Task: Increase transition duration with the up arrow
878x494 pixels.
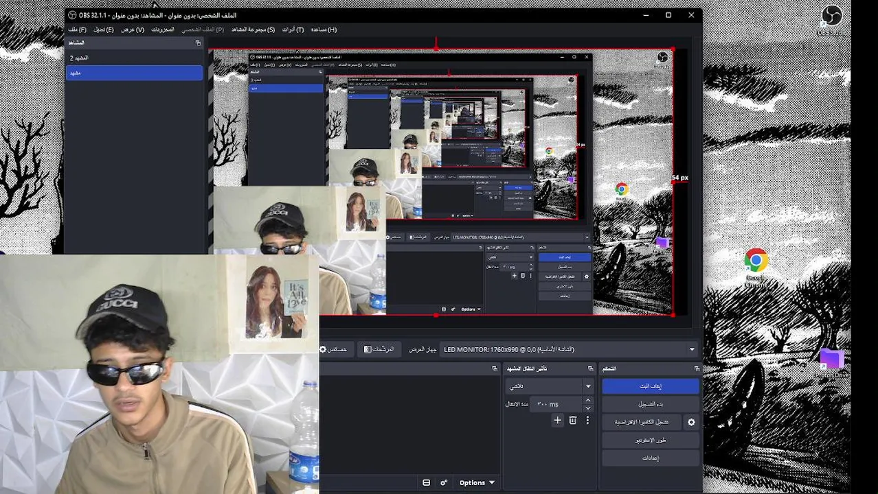Action: tap(588, 401)
